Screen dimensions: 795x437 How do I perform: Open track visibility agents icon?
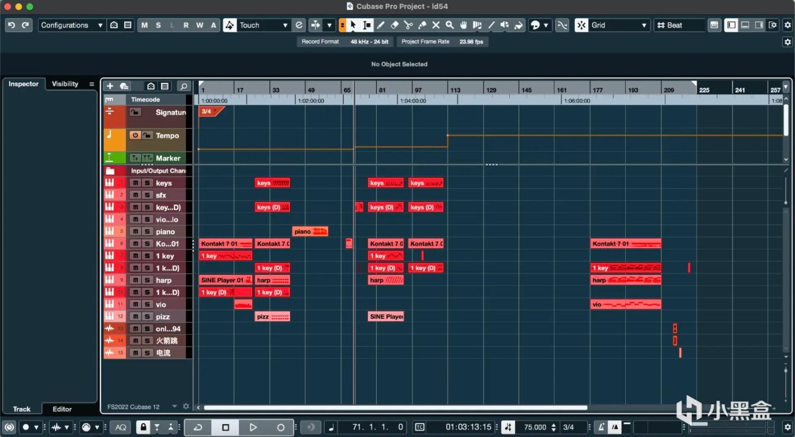click(151, 86)
